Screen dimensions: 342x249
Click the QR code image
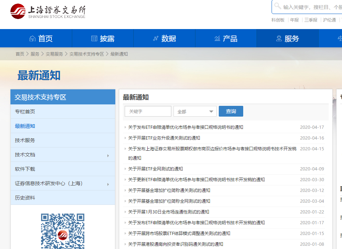63,231
